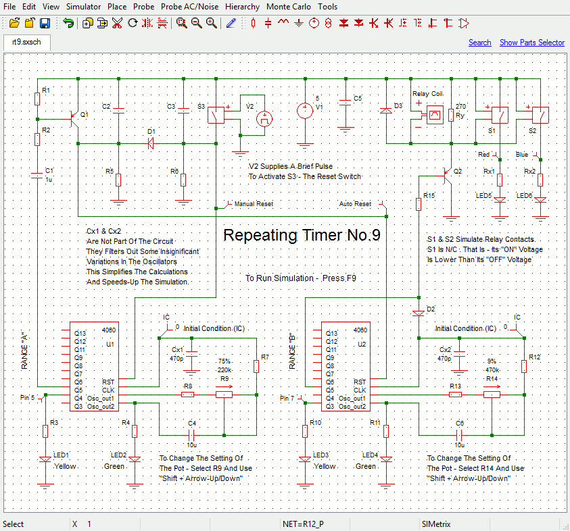
Task: Open the Edit menu
Action: (28, 7)
